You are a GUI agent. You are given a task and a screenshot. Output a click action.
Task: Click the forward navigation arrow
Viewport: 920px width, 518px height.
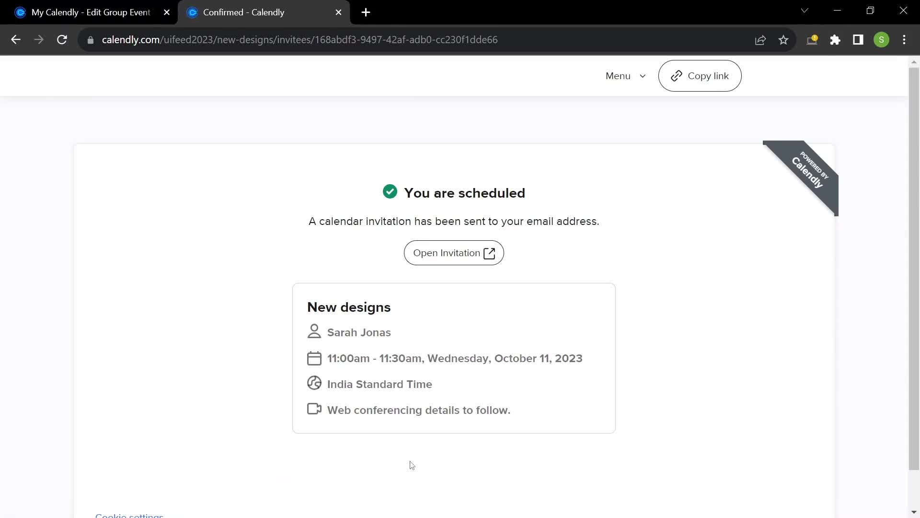(x=38, y=40)
